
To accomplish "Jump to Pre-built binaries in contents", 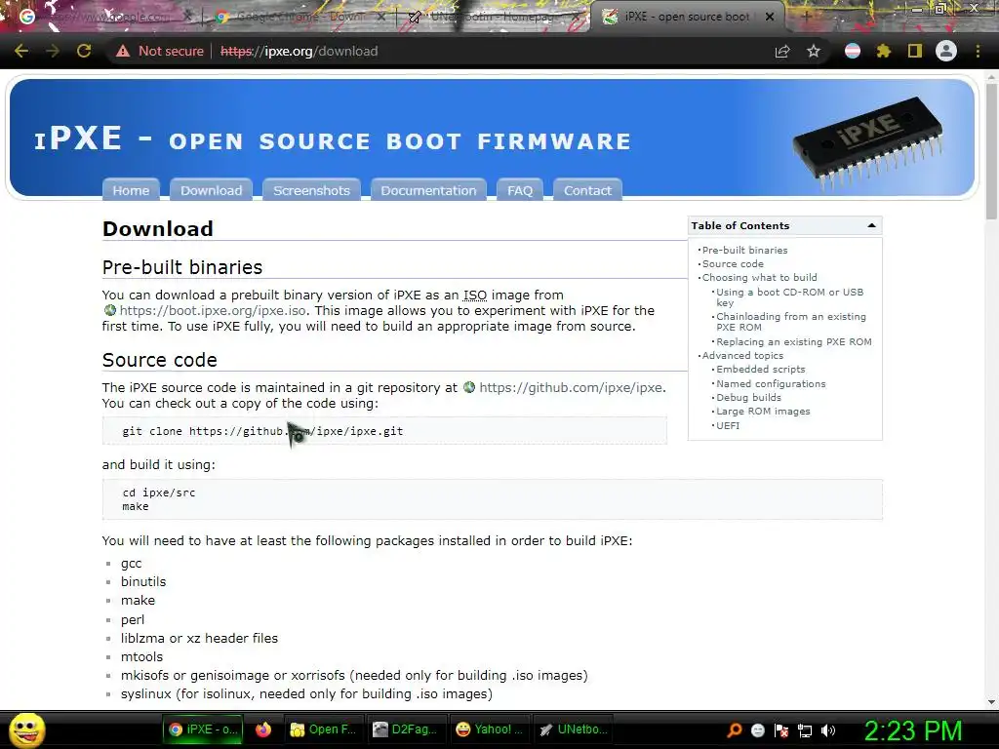I will [744, 251].
